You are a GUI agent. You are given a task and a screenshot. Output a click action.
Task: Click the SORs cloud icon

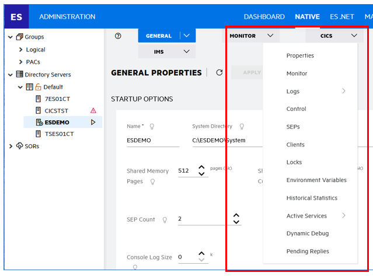pos(19,146)
